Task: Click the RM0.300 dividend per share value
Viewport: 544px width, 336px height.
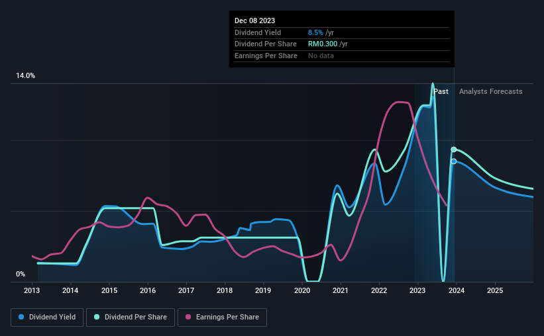Action: (323, 44)
